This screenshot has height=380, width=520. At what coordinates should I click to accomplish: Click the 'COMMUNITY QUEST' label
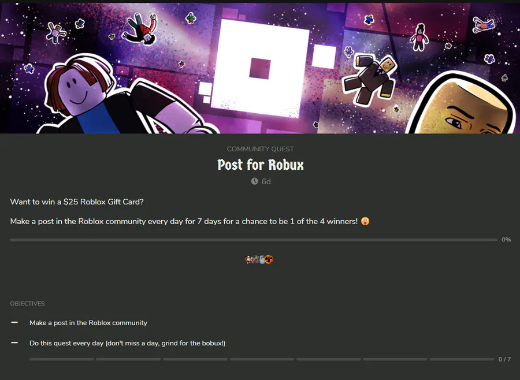tap(261, 149)
